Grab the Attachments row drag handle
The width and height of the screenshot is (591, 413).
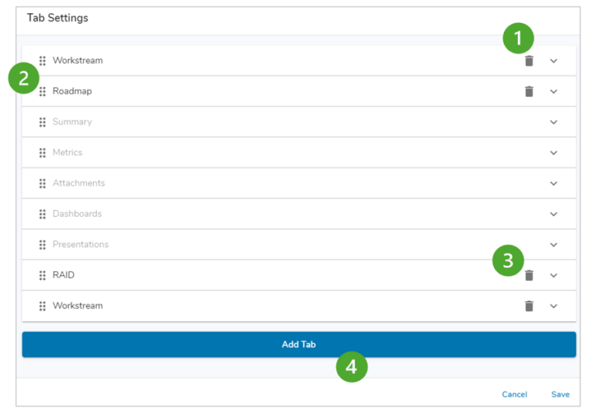(42, 184)
